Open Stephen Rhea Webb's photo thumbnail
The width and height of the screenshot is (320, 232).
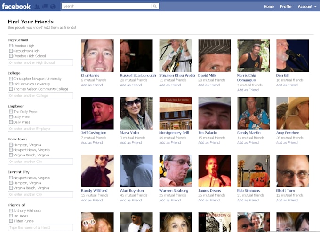click(x=176, y=55)
